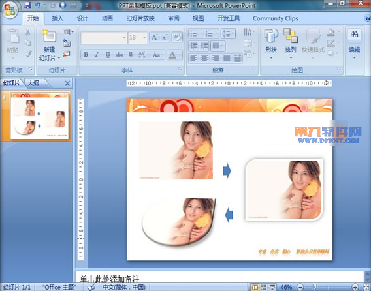Click the Shapes icon

coord(271,37)
